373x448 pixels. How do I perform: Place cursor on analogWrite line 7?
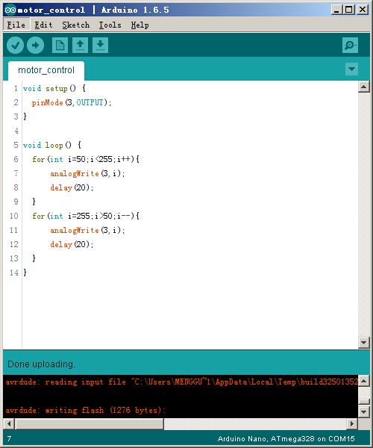[87, 173]
